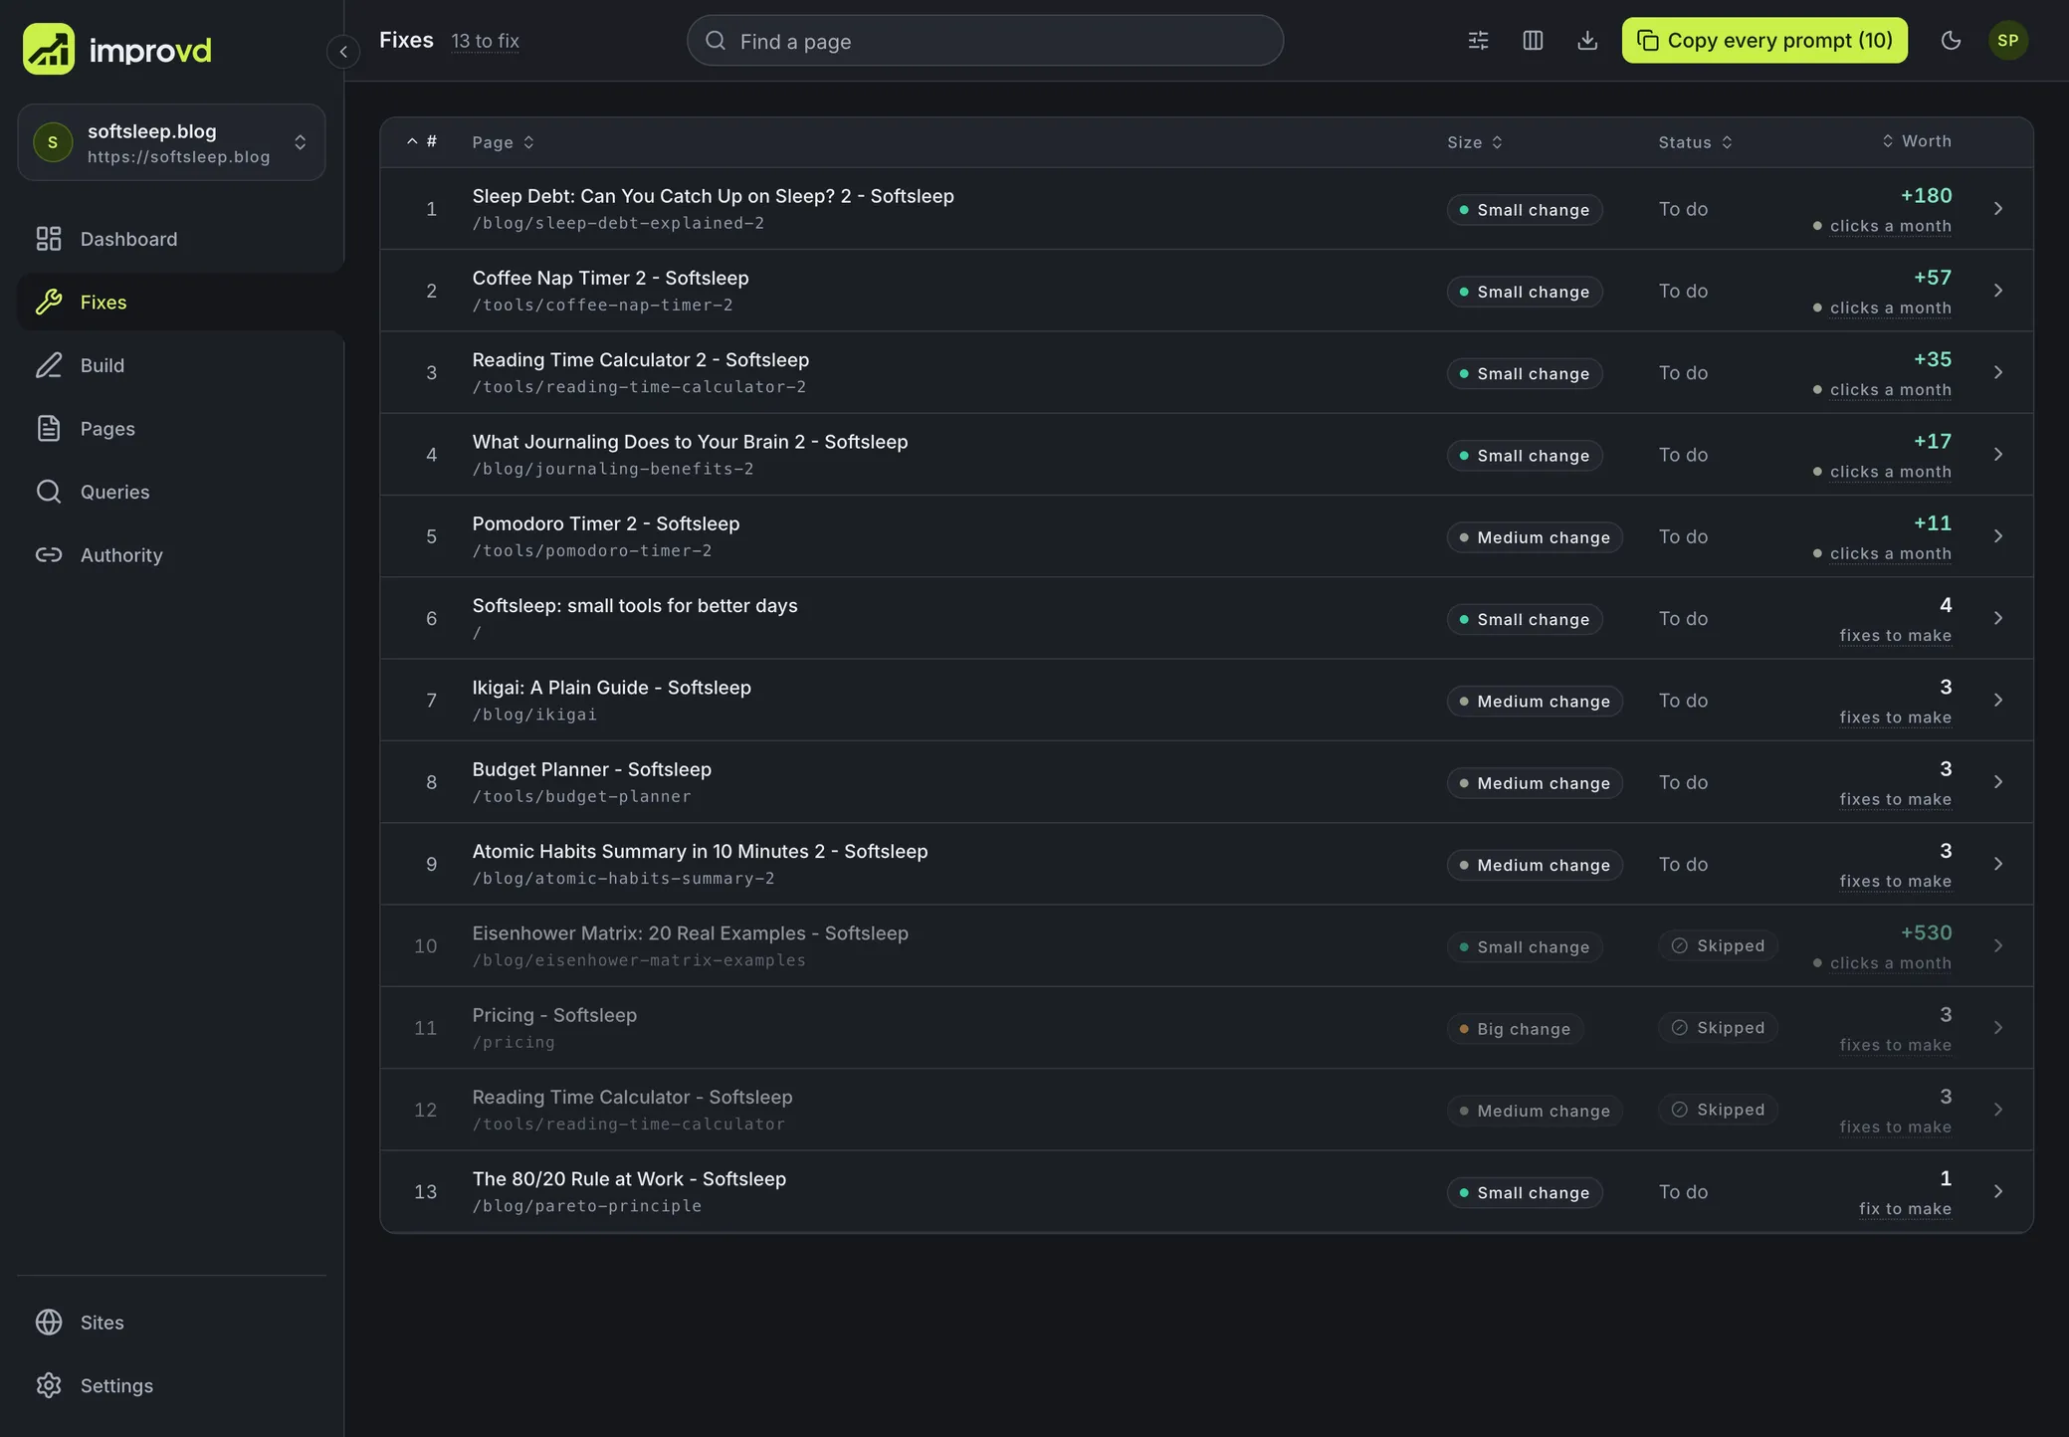Open Sites in sidebar
Screen dimensions: 2069x1437
(x=171, y=1323)
